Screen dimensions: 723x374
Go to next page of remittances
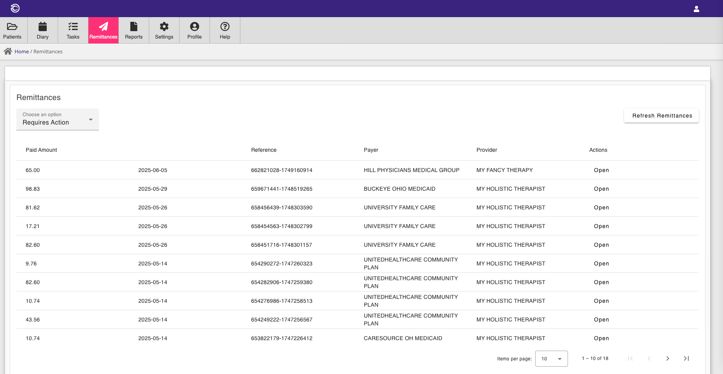pos(668,358)
